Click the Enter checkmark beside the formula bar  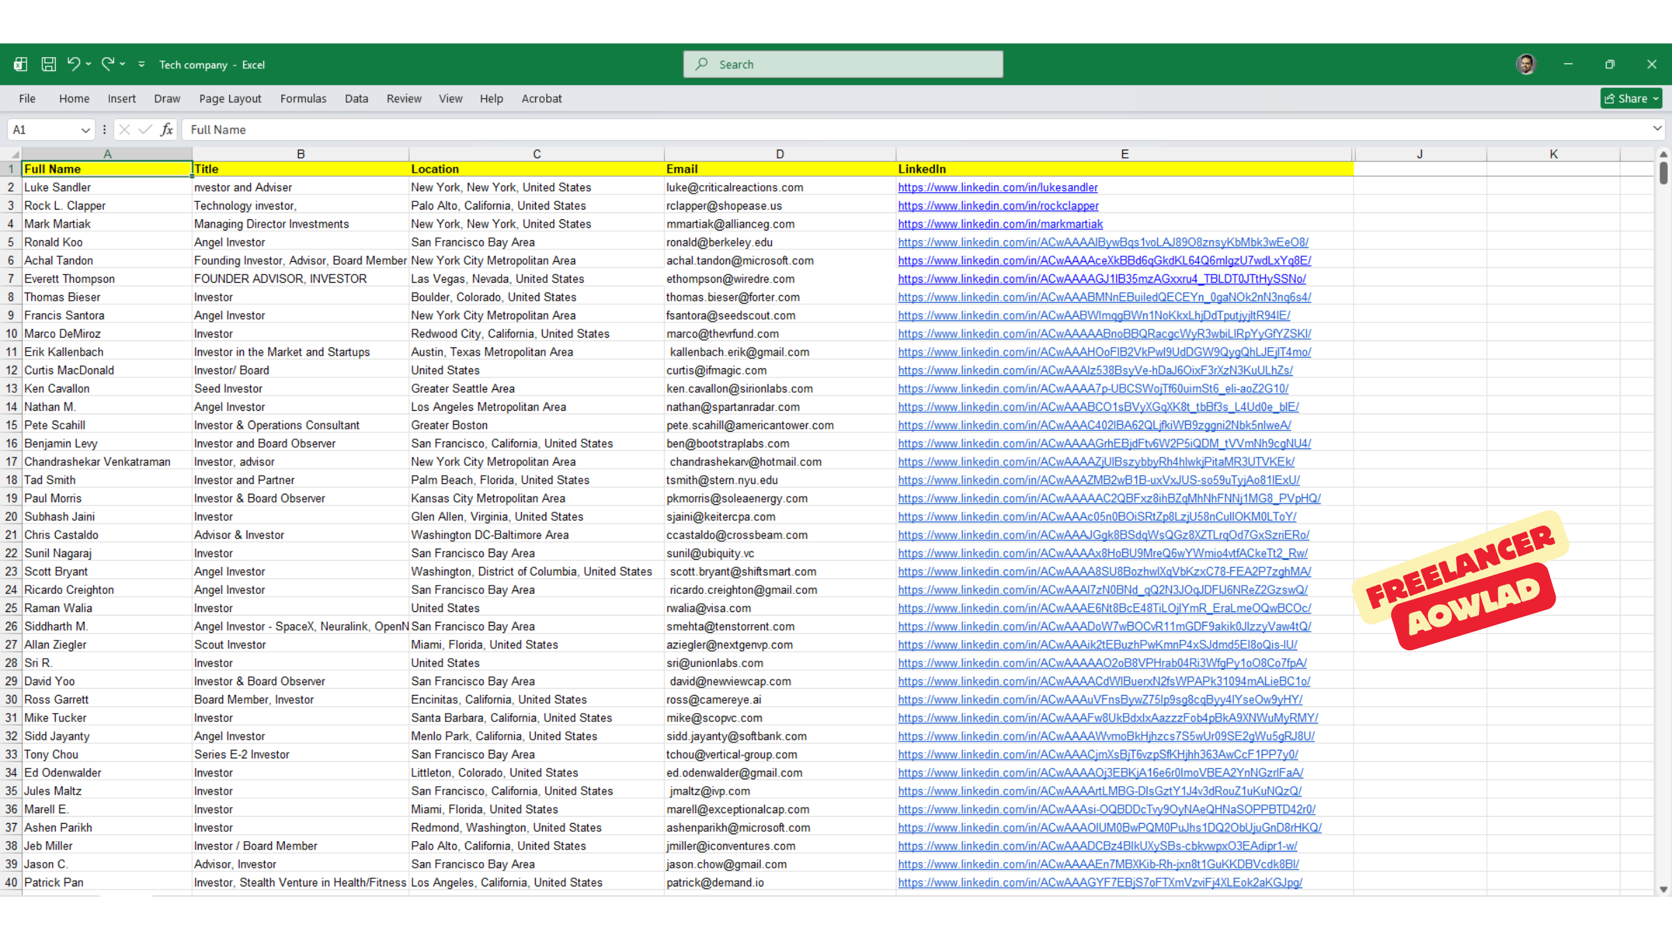click(145, 130)
